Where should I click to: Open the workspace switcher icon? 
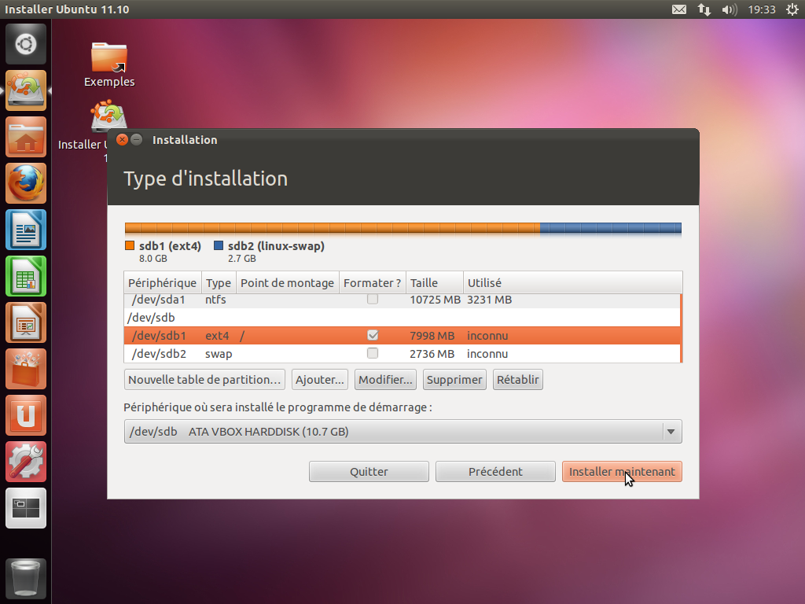pos(26,508)
